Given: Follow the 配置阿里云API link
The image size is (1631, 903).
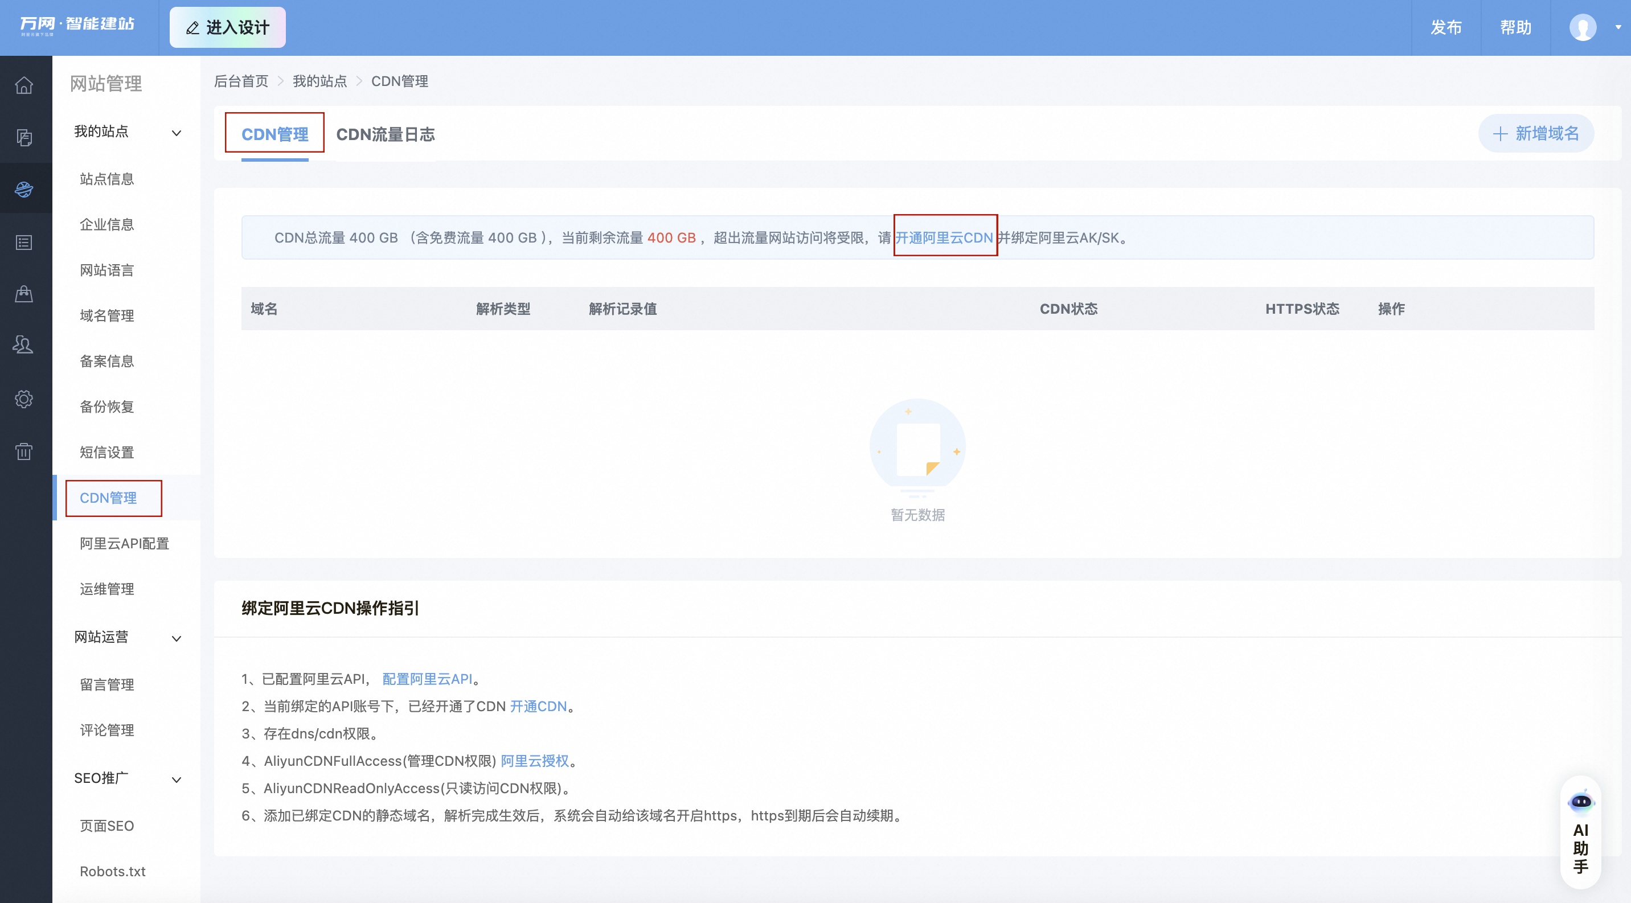Looking at the screenshot, I should click(427, 679).
